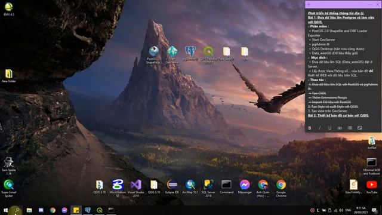Open the taskbar clock and date
This screenshot has width=382, height=215.
point(361,210)
